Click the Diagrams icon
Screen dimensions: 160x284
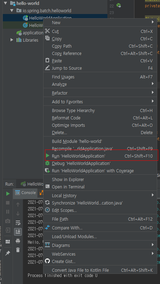pos(47,245)
